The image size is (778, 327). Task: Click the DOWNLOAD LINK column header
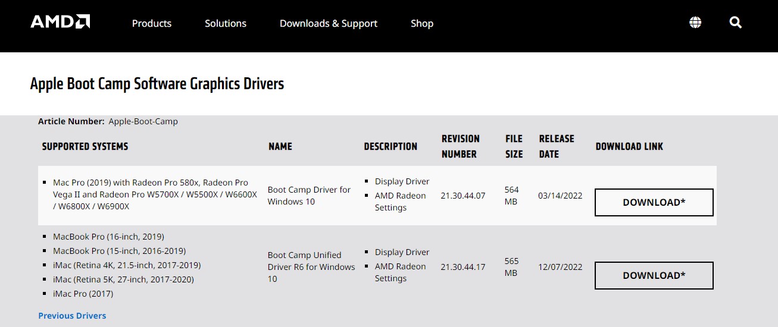tap(629, 146)
